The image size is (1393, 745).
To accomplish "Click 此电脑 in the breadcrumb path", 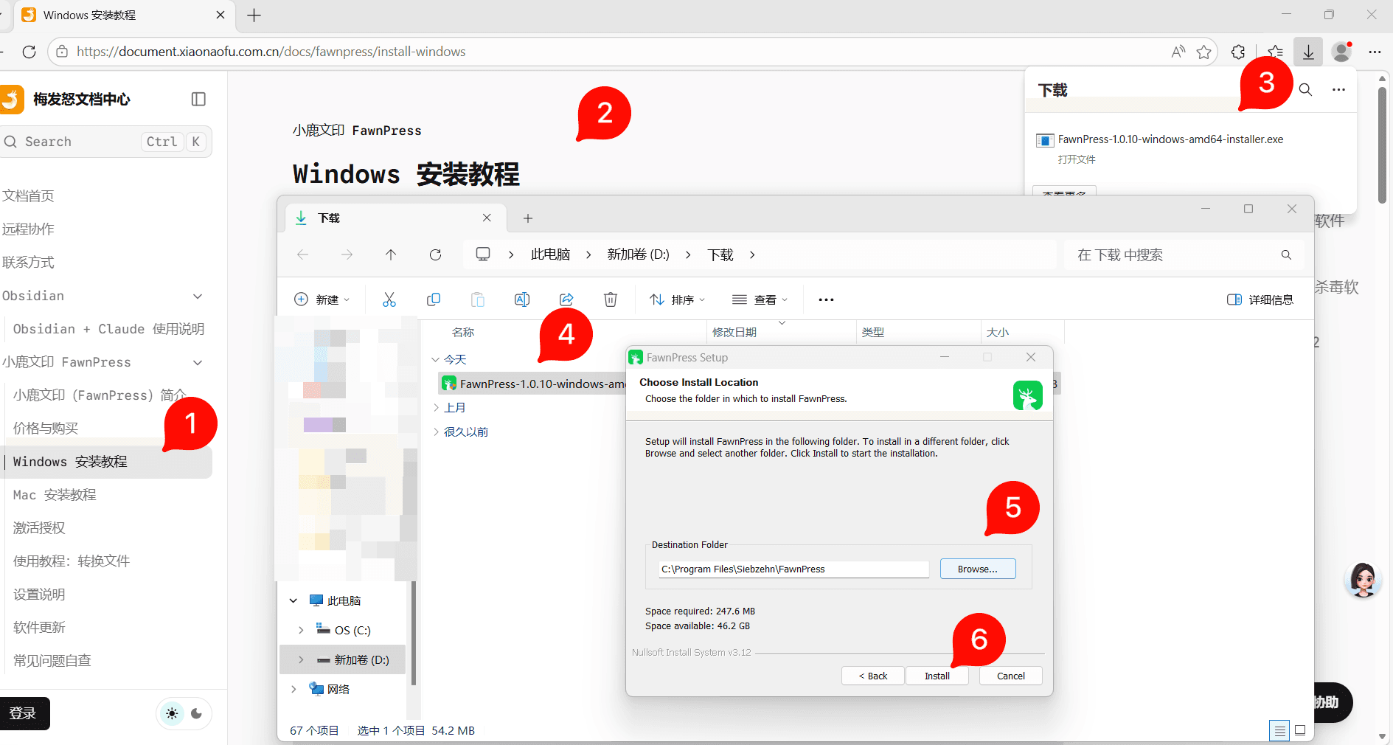I will point(551,254).
